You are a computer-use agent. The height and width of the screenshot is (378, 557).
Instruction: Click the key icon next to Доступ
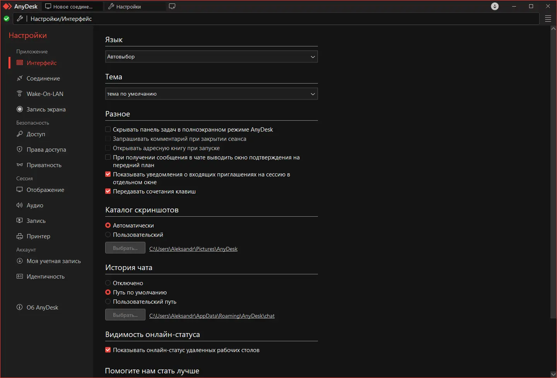click(x=20, y=134)
